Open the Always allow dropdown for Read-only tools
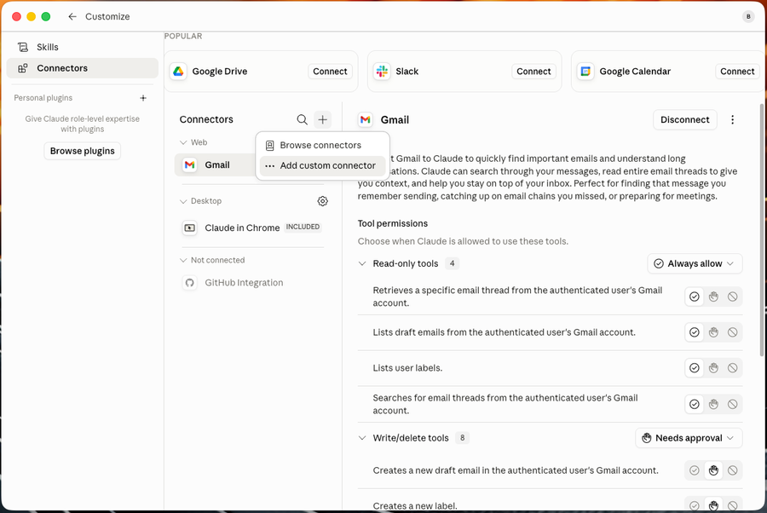The image size is (767, 513). [x=695, y=263]
